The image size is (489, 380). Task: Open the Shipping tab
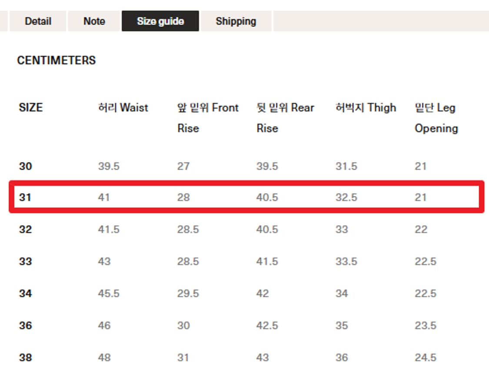point(236,21)
